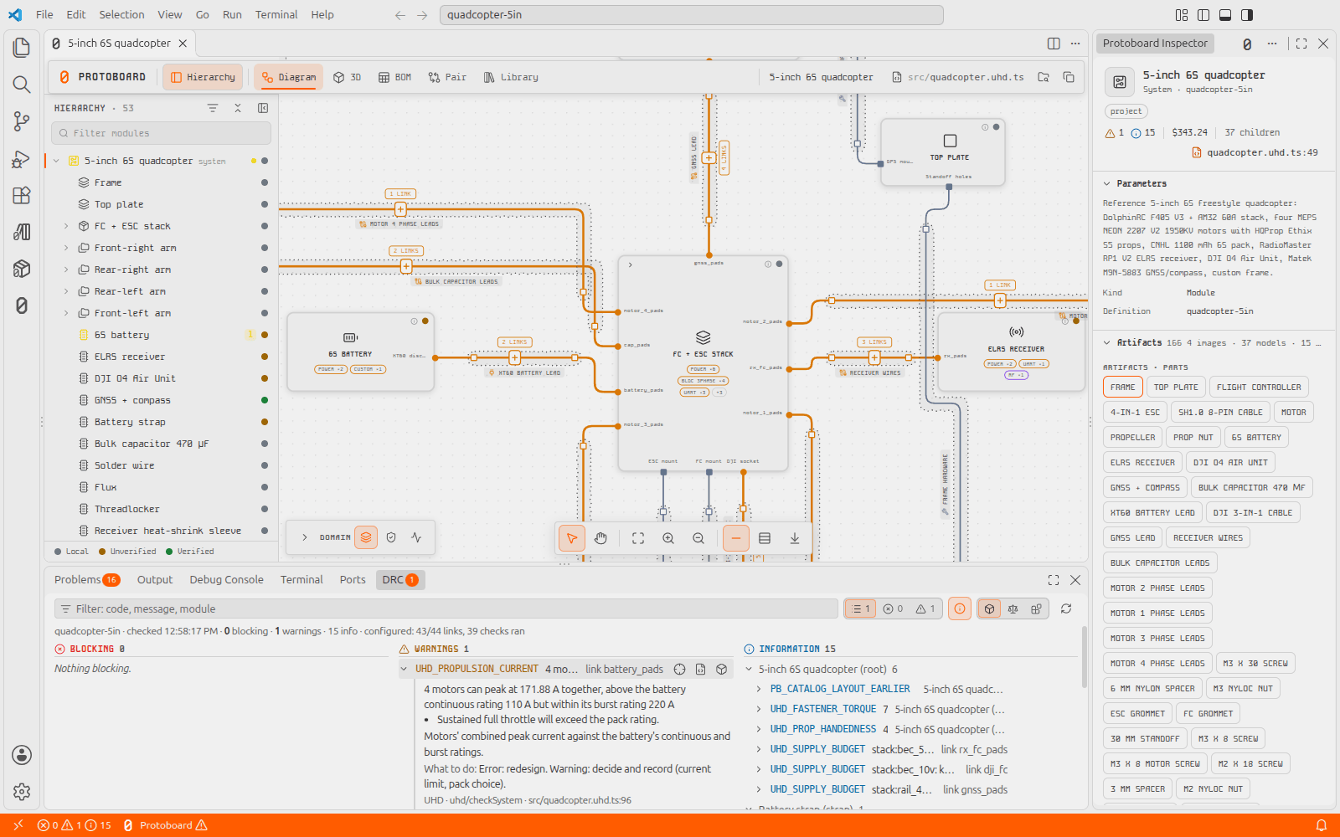This screenshot has height=837, width=1340.
Task: Toggle the DRC errors filter showing 0
Action: coord(894,608)
